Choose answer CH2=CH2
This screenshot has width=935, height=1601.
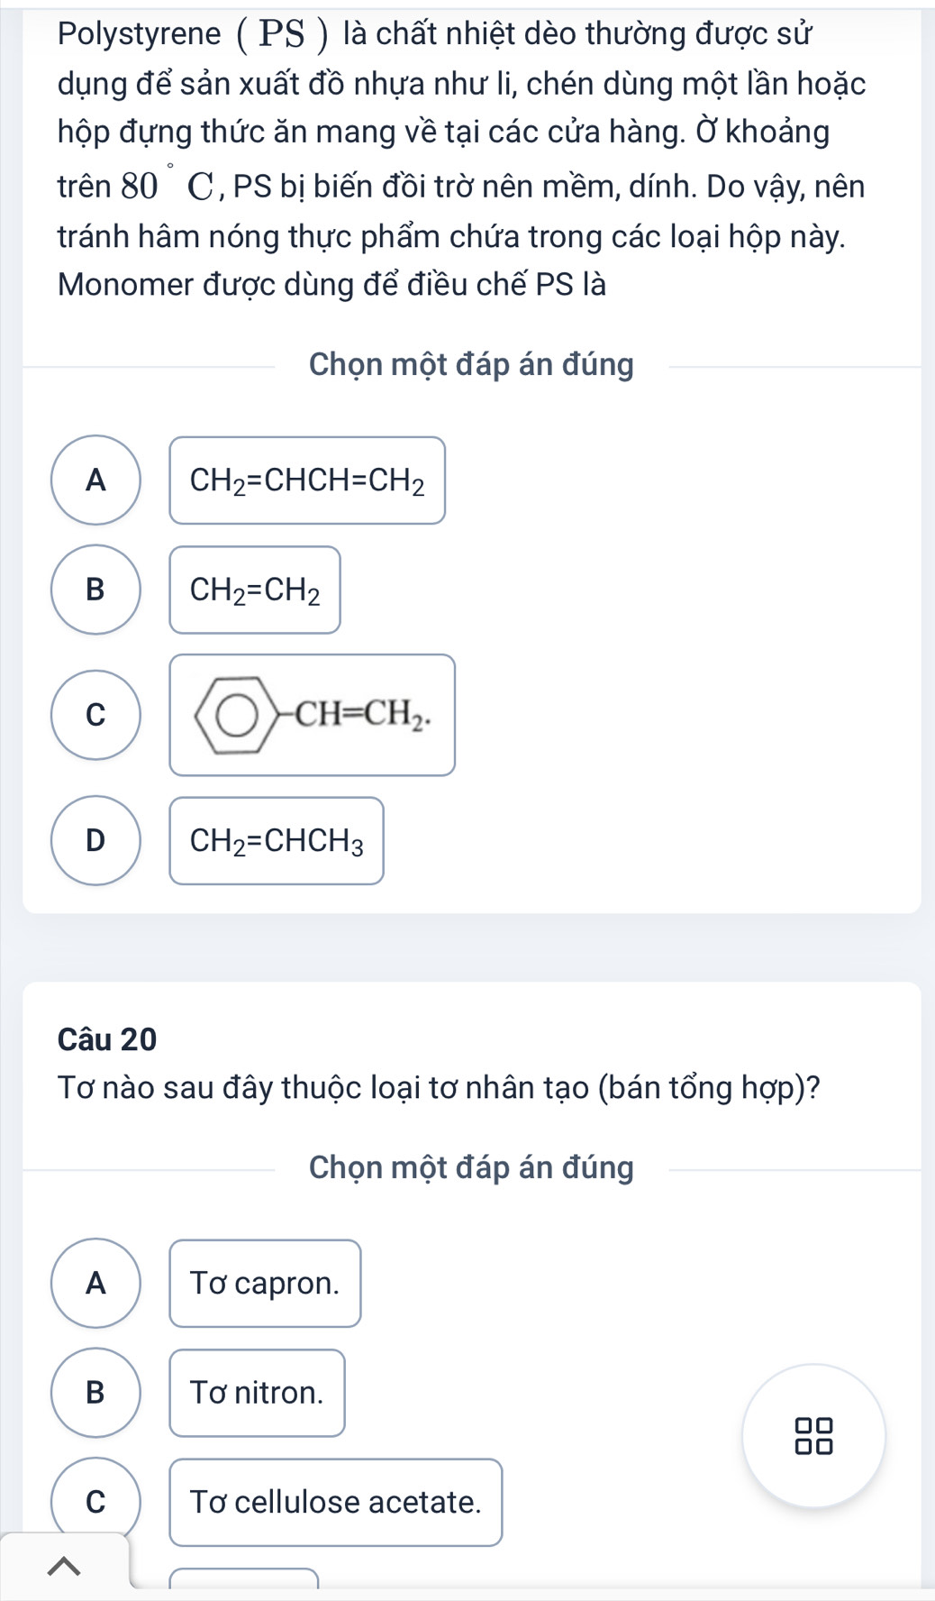tap(255, 590)
